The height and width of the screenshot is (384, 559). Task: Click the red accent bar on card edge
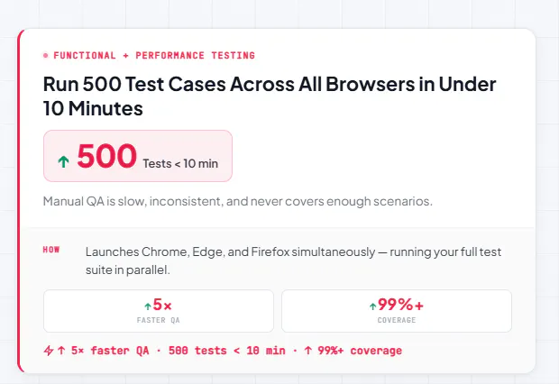pyautogui.click(x=20, y=201)
